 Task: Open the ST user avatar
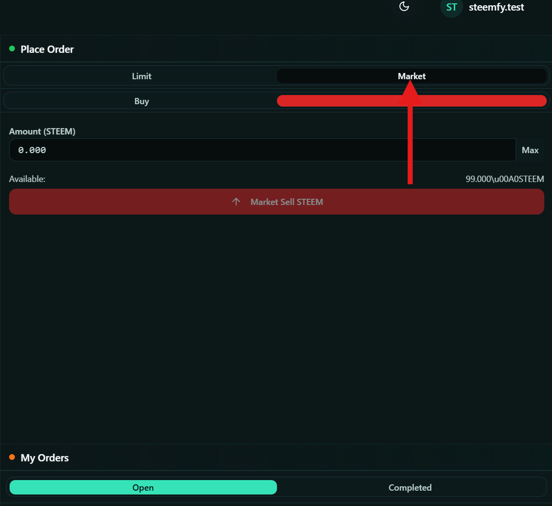click(451, 7)
